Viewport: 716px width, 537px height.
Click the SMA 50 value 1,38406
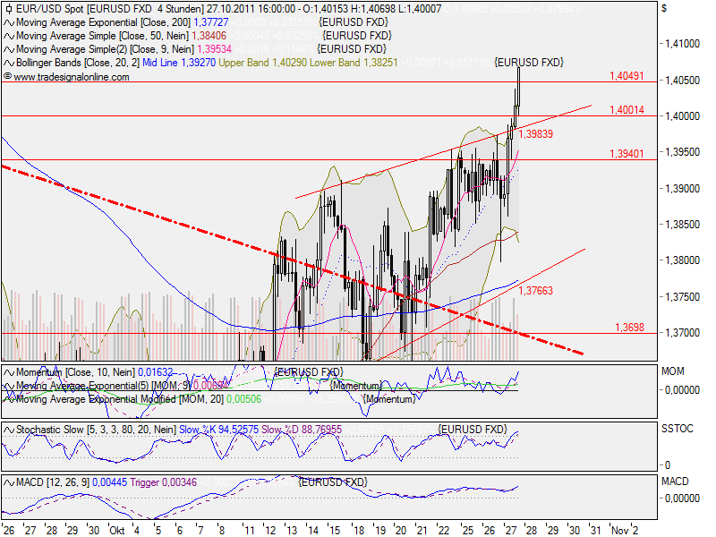[209, 36]
